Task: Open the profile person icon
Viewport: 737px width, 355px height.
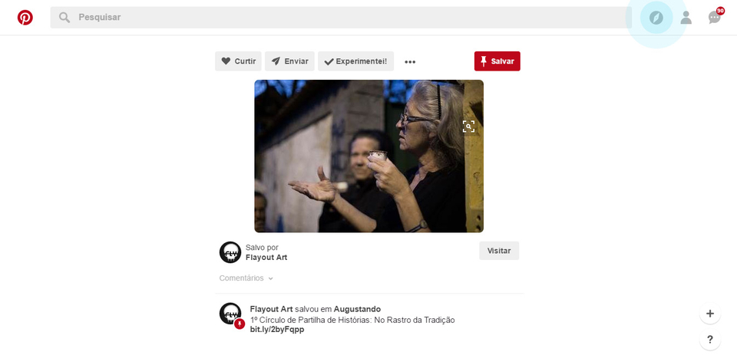Action: pos(686,18)
